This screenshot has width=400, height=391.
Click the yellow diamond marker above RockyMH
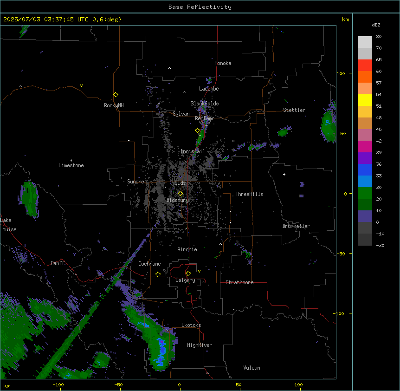pyautogui.click(x=116, y=95)
